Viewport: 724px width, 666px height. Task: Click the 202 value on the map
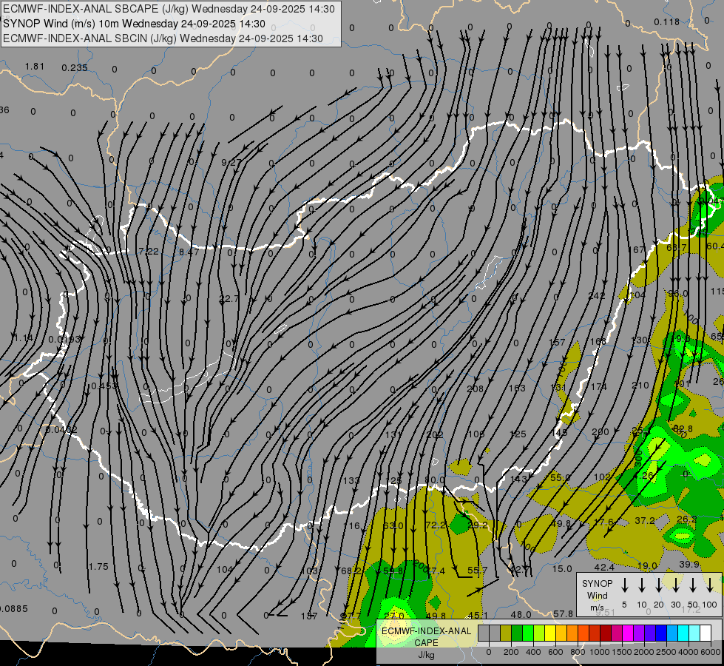435,434
